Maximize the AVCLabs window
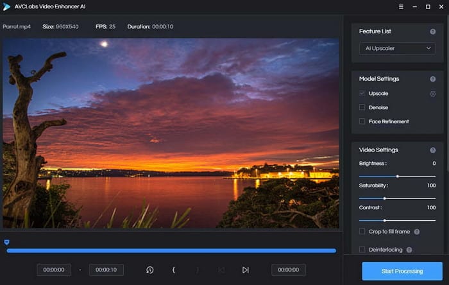This screenshot has width=449, height=285. (428, 6)
